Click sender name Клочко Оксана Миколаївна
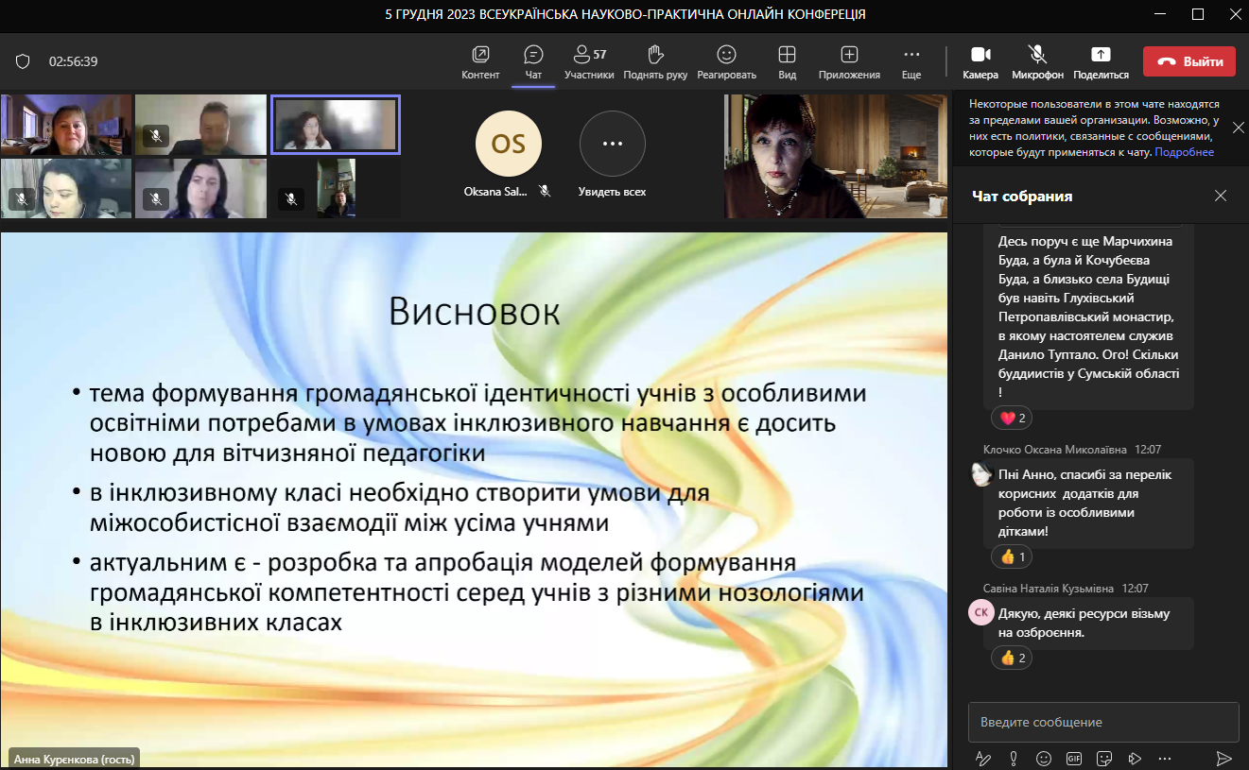This screenshot has width=1249, height=770. click(x=1055, y=450)
